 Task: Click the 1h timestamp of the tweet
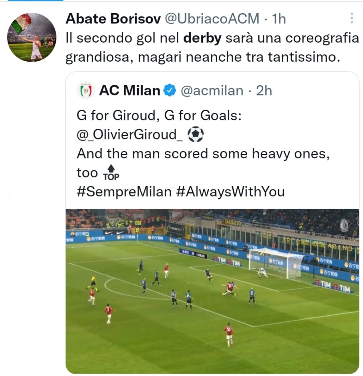(278, 19)
